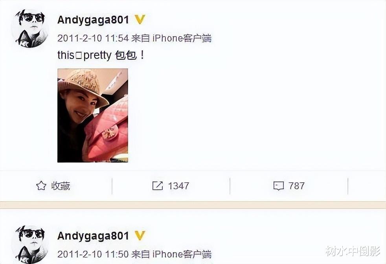Click the 收藏 favorite label

click(x=61, y=186)
